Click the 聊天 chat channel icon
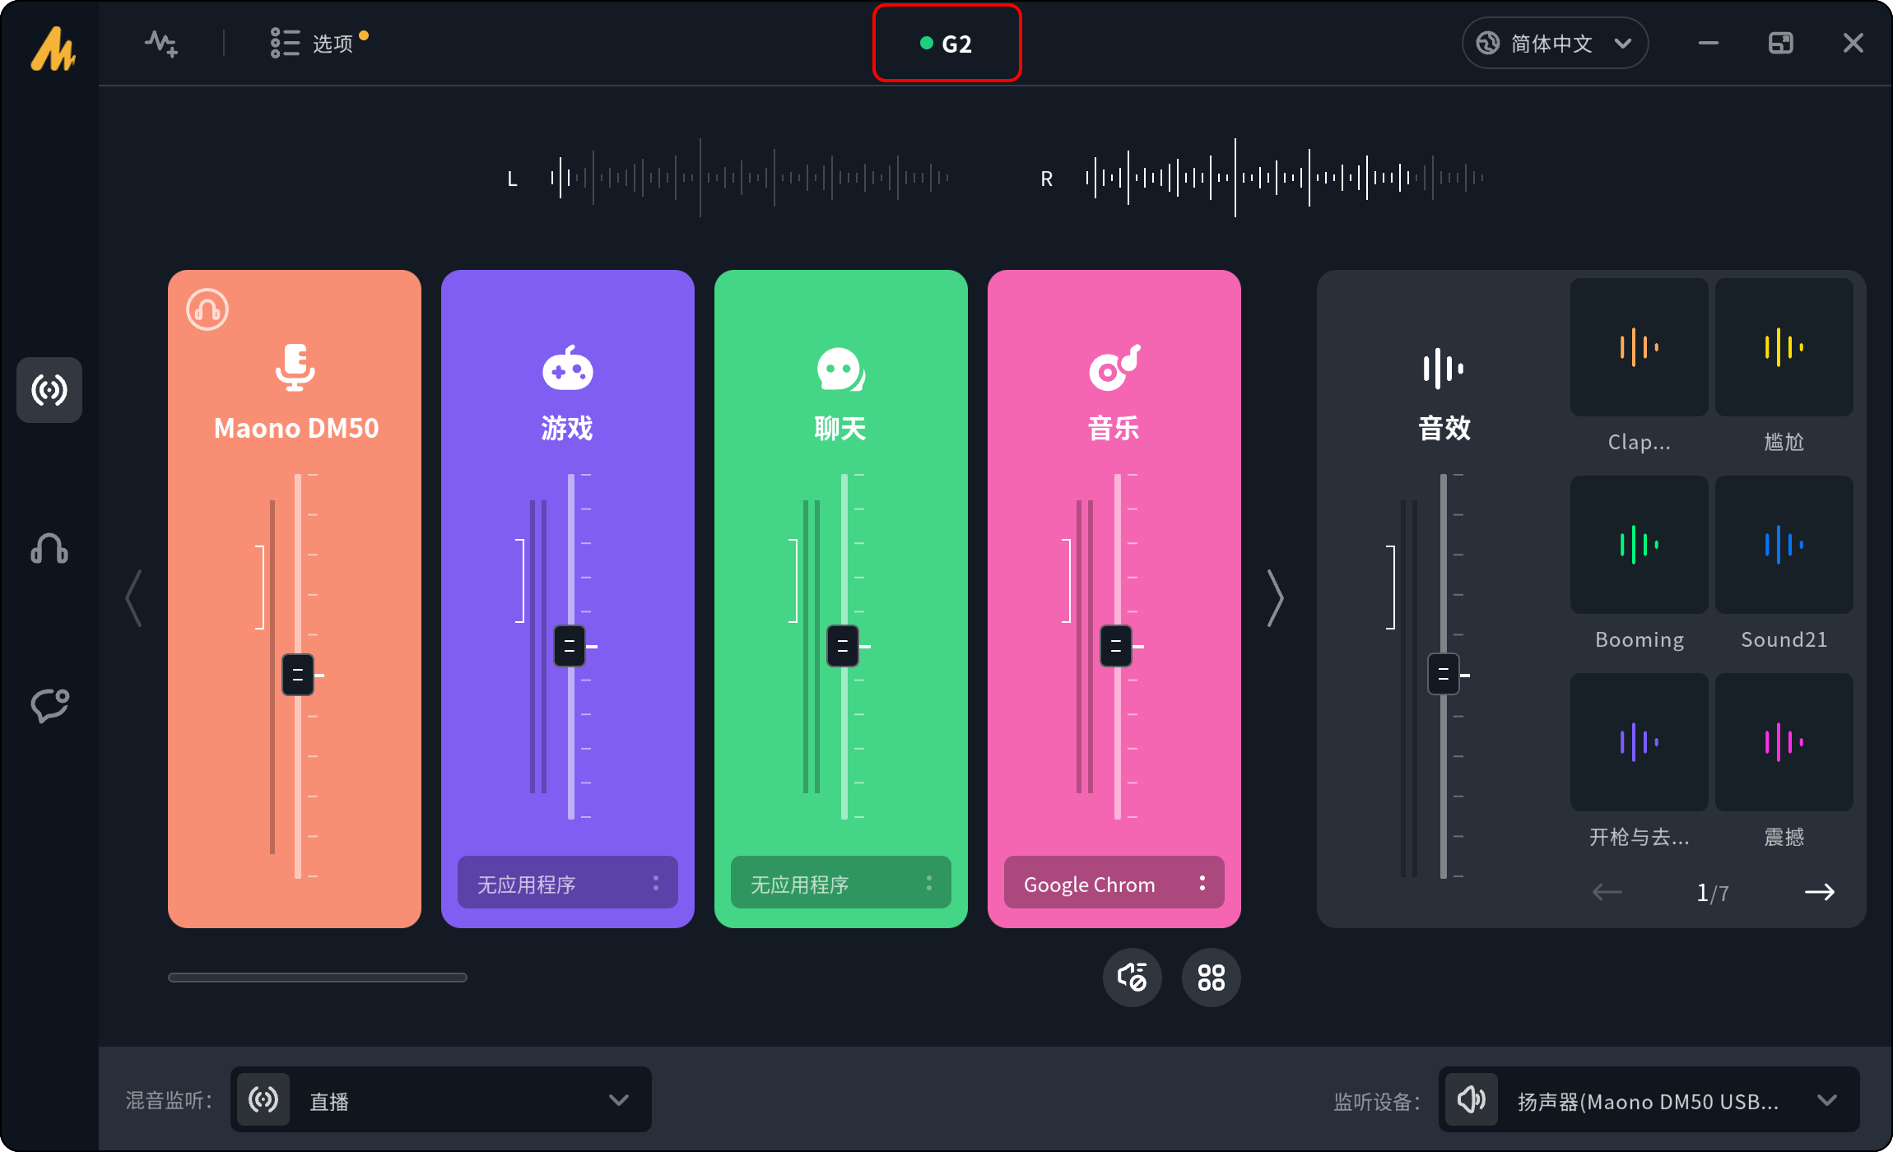This screenshot has height=1152, width=1893. click(x=840, y=369)
